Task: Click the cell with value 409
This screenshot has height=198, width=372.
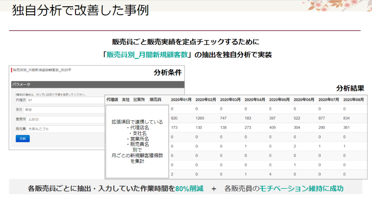Action: (273, 128)
